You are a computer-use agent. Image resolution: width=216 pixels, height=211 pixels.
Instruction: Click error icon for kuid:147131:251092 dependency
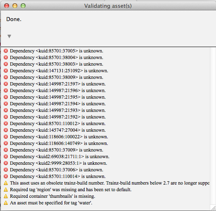click(x=6, y=71)
